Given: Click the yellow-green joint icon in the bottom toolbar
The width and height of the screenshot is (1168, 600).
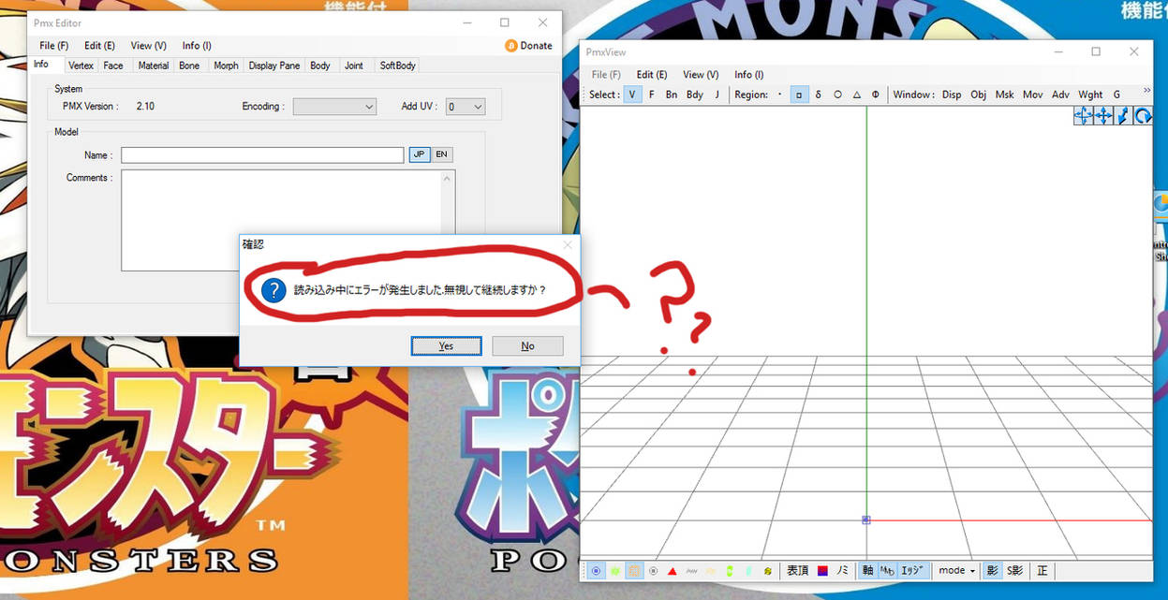Looking at the screenshot, I should (x=767, y=571).
